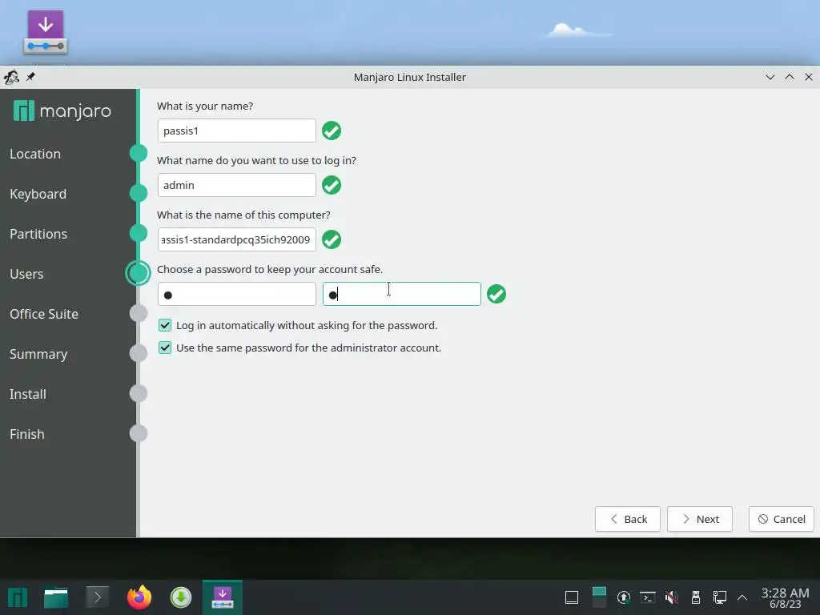Click checkmark beside computer name field

click(x=332, y=239)
